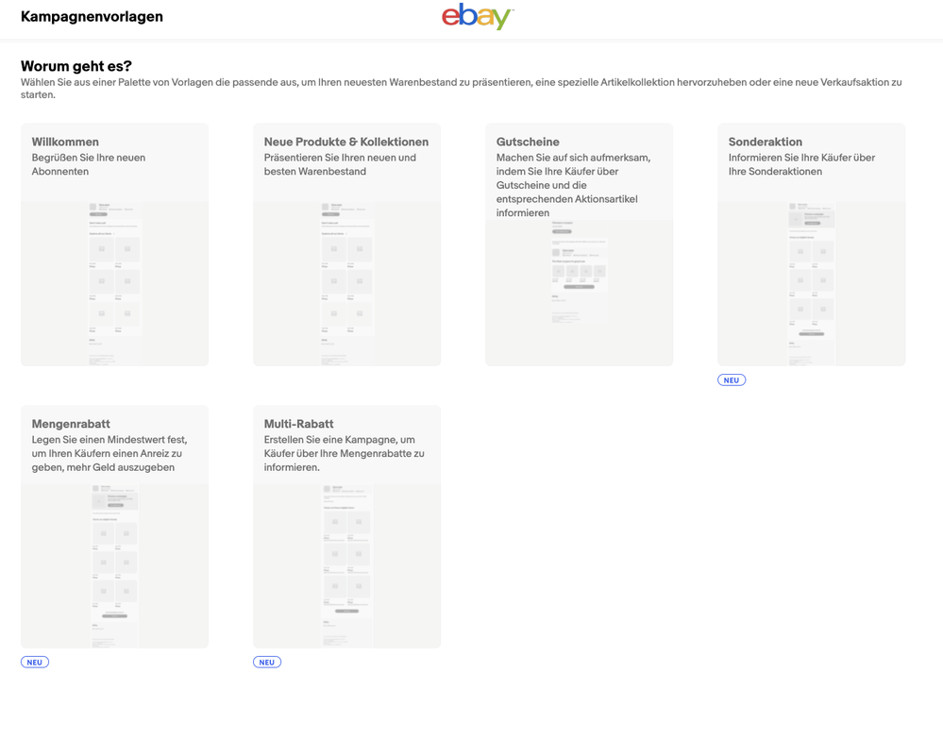Viewport: 943px width, 741px height.
Task: Pick the Sonderaktion template title
Action: pos(765,142)
